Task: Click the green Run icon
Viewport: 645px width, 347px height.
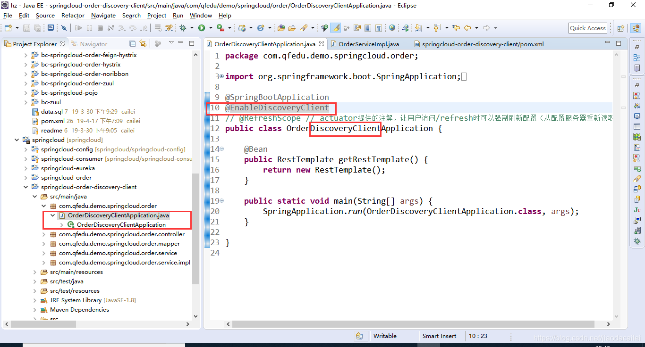Action: [x=202, y=28]
